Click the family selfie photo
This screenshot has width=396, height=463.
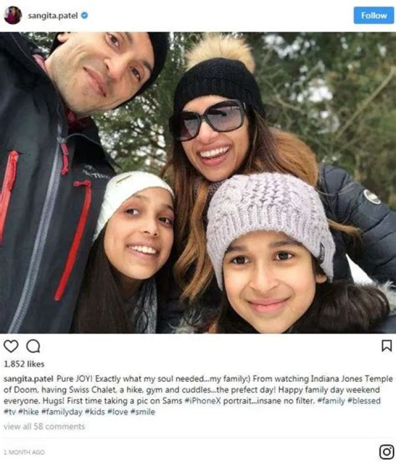pyautogui.click(x=198, y=183)
